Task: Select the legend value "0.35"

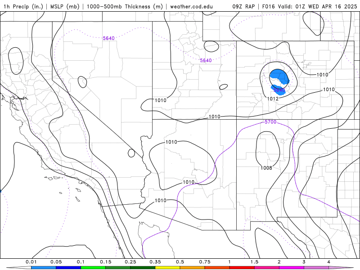Action: point(155,262)
